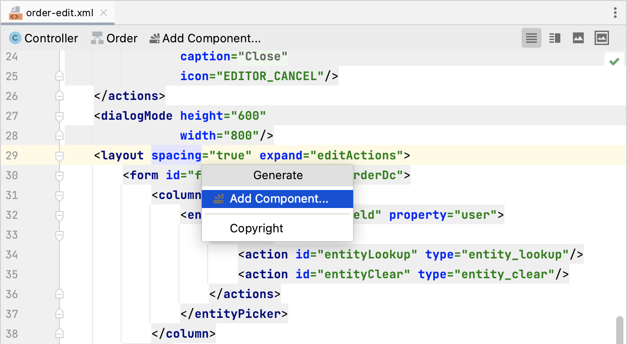
Task: Open the Order entity link
Action: (114, 38)
